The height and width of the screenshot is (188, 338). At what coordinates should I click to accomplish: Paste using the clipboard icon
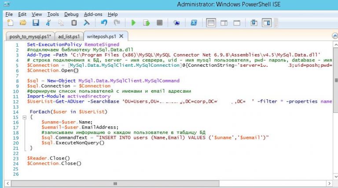click(74, 23)
